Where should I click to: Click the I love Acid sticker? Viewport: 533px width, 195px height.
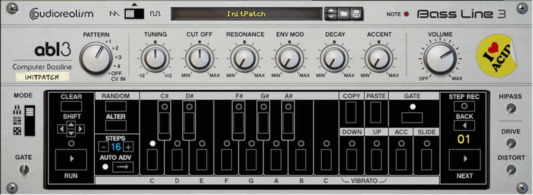pyautogui.click(x=497, y=56)
